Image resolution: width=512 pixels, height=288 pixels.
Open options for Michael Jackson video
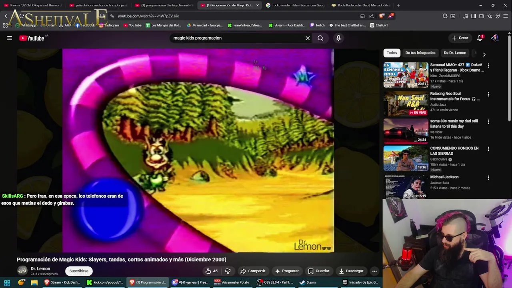(488, 178)
